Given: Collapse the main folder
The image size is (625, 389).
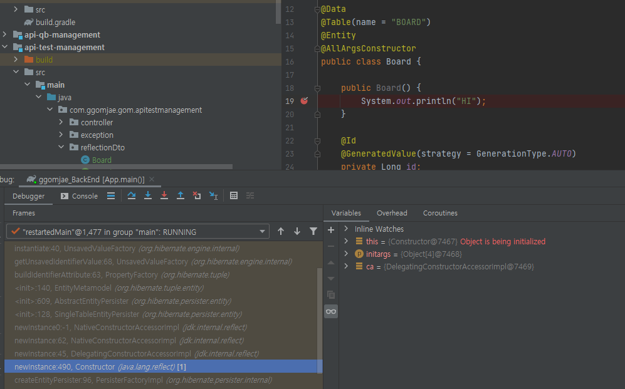Looking at the screenshot, I should (x=27, y=85).
